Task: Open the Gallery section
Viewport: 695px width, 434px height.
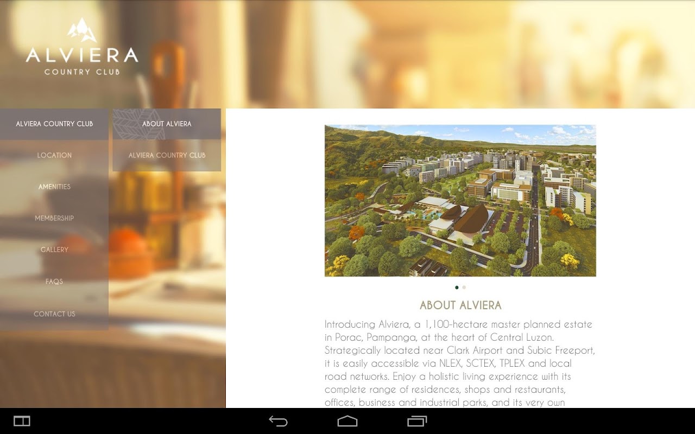Action: point(54,250)
